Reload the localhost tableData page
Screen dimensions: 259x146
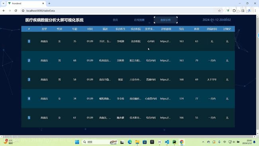[16, 11]
